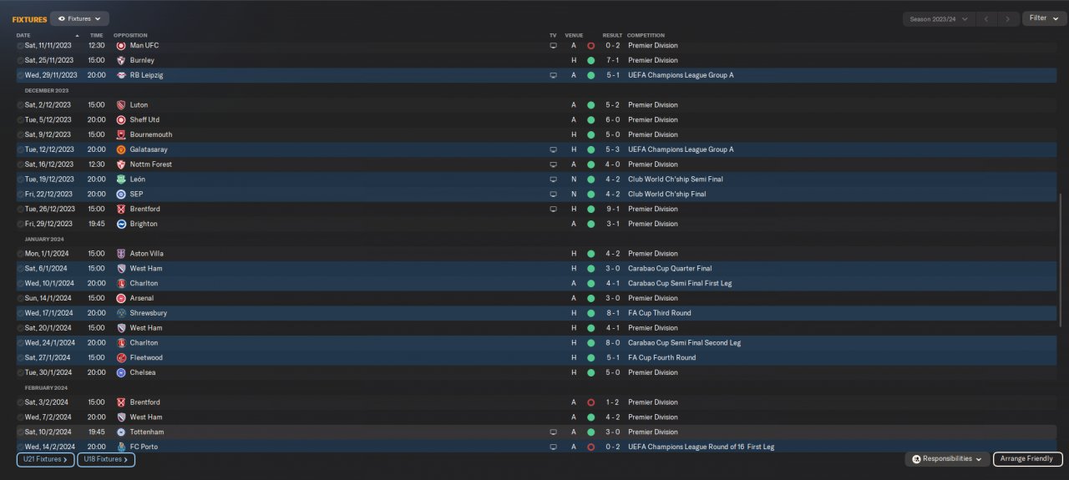Click the Arsenal club badge icon
This screenshot has height=480, width=1069.
(x=121, y=298)
